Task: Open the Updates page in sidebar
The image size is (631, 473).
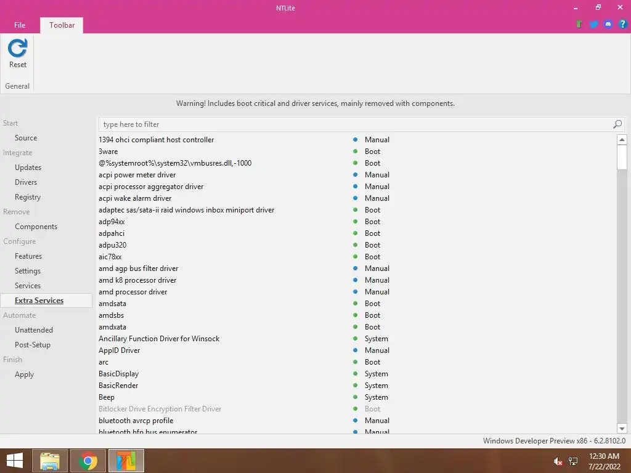Action: [28, 168]
